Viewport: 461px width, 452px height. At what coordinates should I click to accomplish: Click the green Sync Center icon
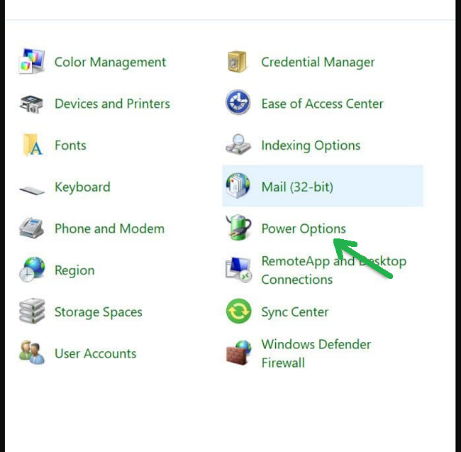pos(238,312)
